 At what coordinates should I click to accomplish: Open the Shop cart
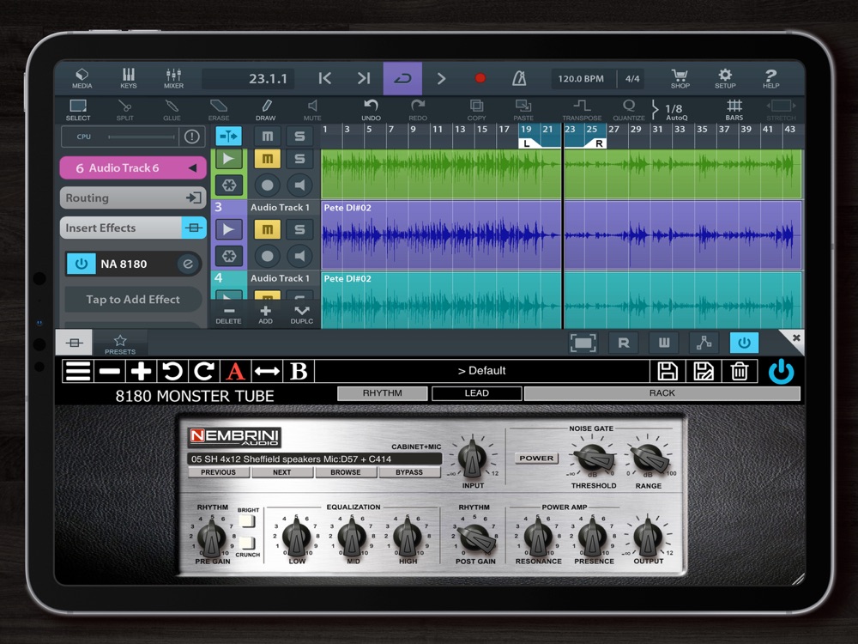680,78
